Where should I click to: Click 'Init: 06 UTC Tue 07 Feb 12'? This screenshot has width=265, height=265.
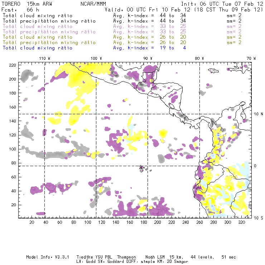[222, 4]
